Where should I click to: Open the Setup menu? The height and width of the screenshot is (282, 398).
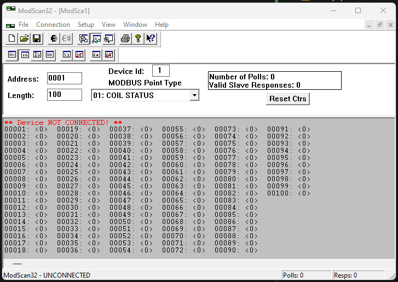pos(86,25)
